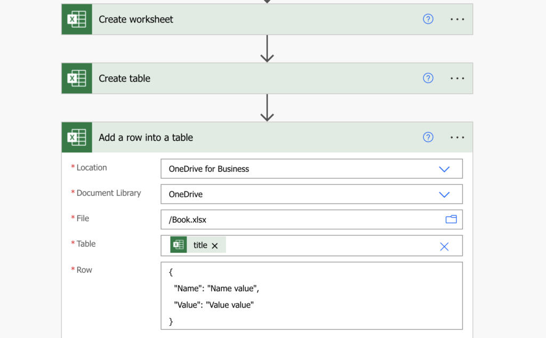This screenshot has width=546, height=338.
Task: Click arrow between Create worksheet and Create table
Action: tap(267, 49)
